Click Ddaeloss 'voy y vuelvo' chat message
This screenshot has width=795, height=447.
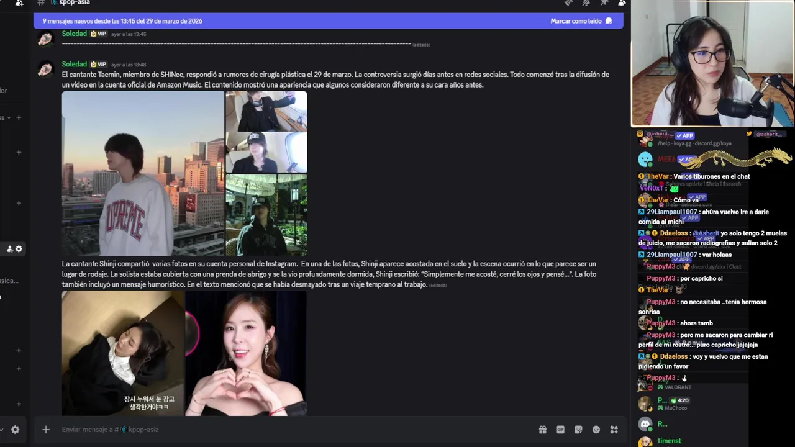(x=704, y=361)
